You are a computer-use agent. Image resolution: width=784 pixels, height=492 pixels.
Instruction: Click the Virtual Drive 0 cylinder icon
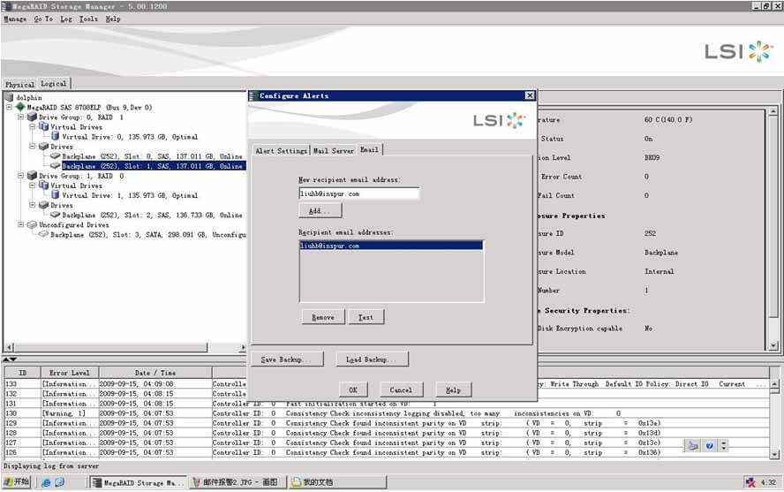pyautogui.click(x=55, y=137)
